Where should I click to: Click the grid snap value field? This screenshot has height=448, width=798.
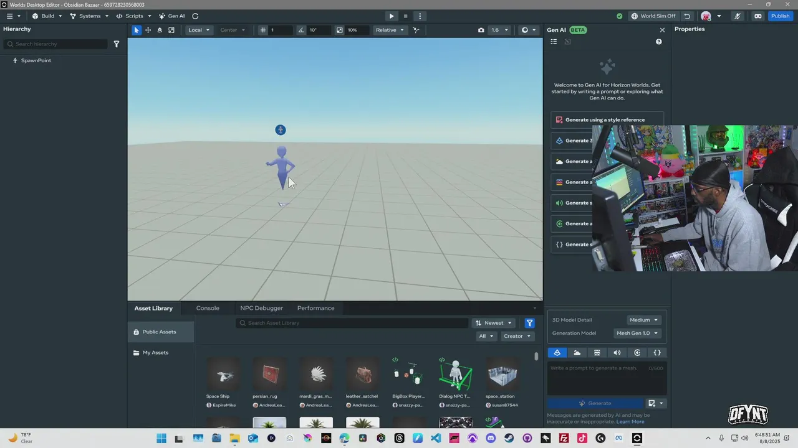[281, 30]
